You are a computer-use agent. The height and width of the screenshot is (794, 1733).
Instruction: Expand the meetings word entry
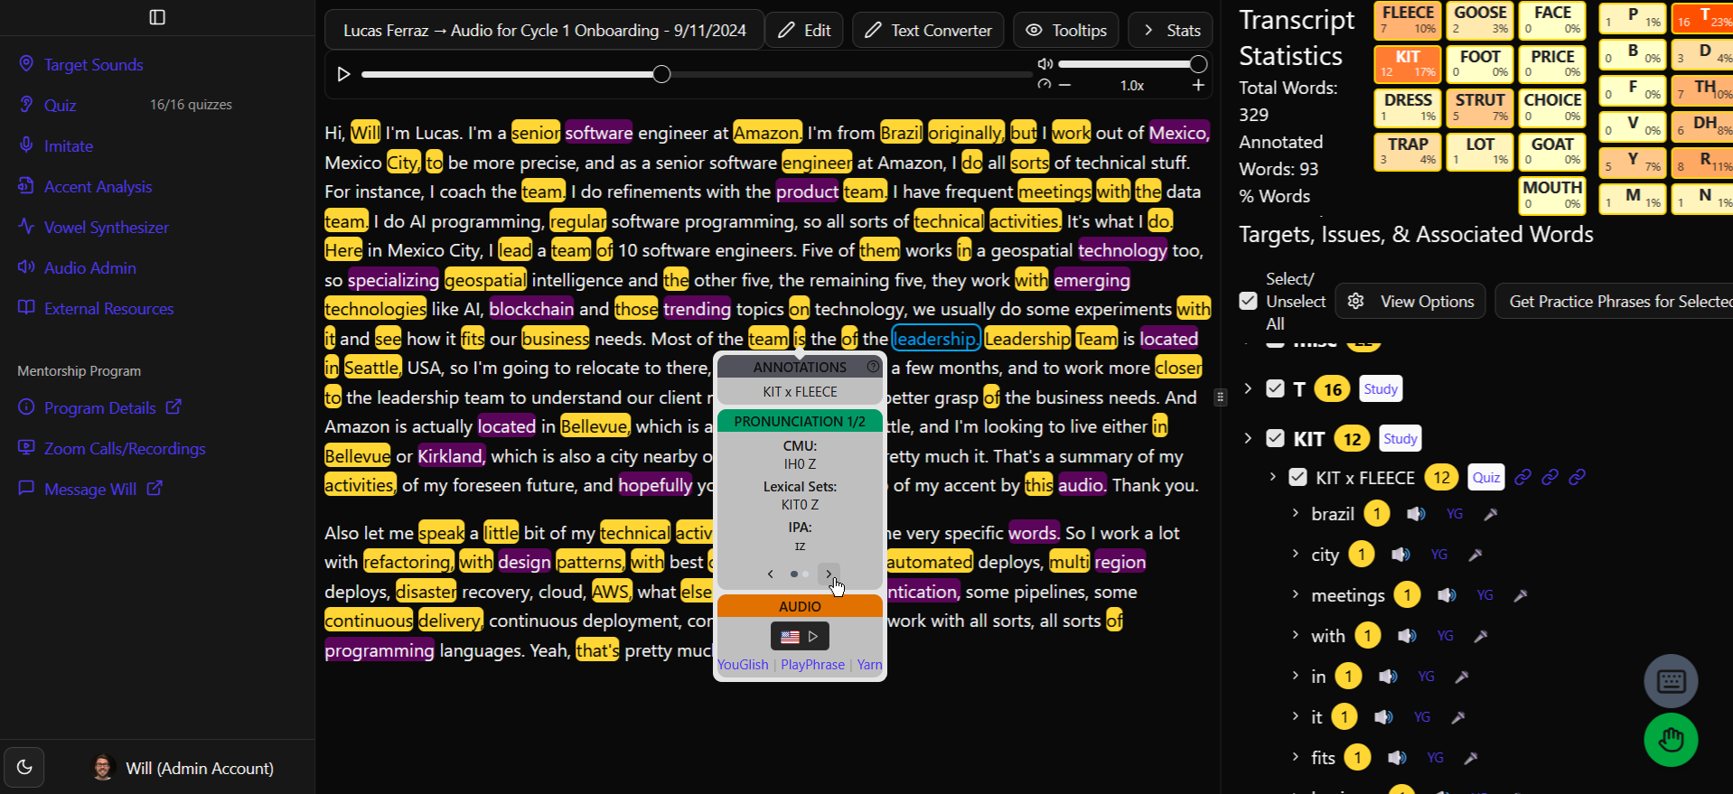(x=1295, y=594)
